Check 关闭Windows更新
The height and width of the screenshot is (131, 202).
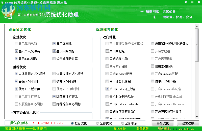107,74
